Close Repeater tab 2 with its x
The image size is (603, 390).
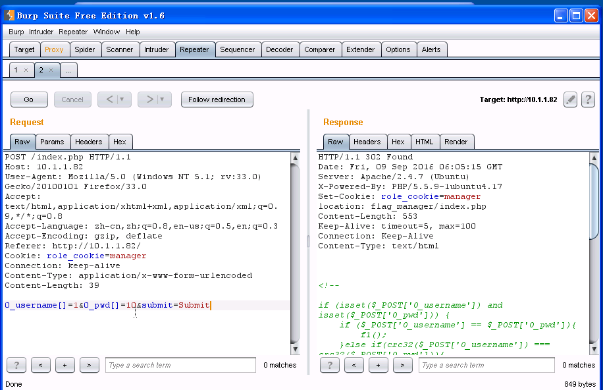pos(51,70)
